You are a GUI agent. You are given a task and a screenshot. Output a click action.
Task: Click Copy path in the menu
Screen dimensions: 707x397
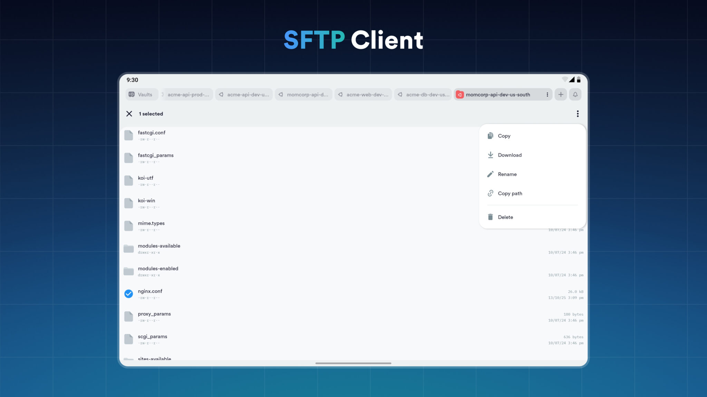(510, 193)
